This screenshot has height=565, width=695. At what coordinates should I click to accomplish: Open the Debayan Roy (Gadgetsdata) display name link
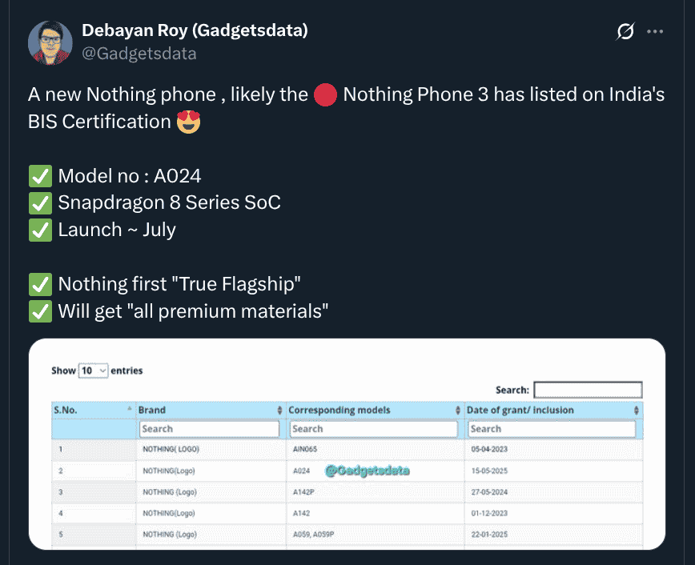195,30
